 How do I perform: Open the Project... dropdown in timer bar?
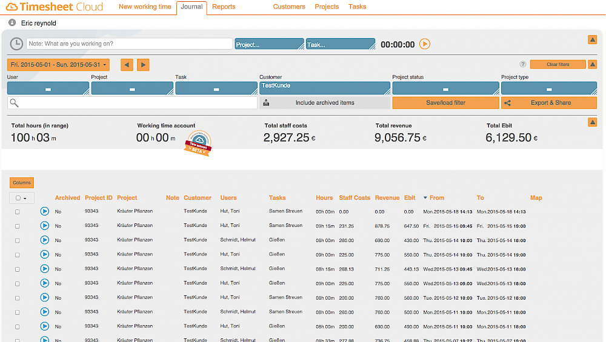point(269,44)
